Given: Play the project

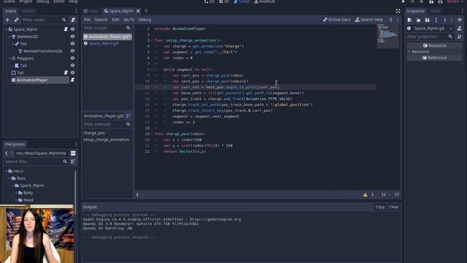Looking at the screenshot, I should [x=404, y=1].
